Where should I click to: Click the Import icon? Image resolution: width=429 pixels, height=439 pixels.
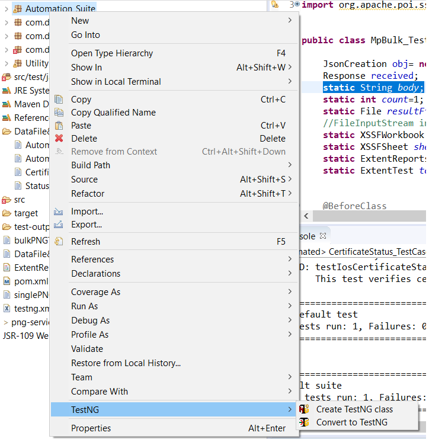[x=59, y=212]
